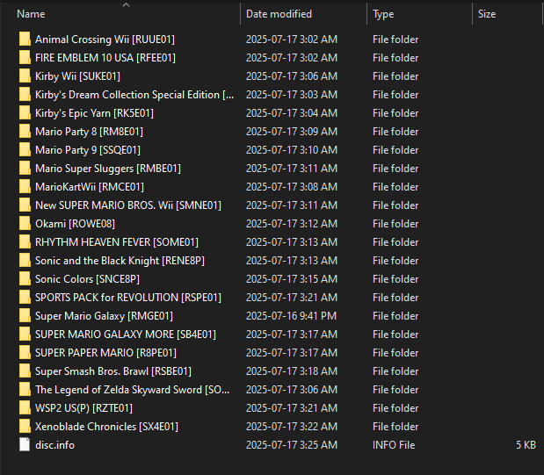544x475 pixels.
Task: Select RHYTHM HEAVEN FEVER folder icon
Action: tap(25, 242)
